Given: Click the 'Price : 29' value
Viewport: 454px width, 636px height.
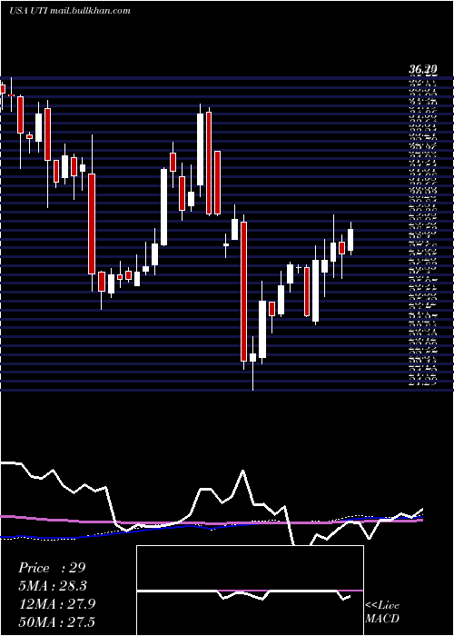Looking at the screenshot, I should (52, 568).
